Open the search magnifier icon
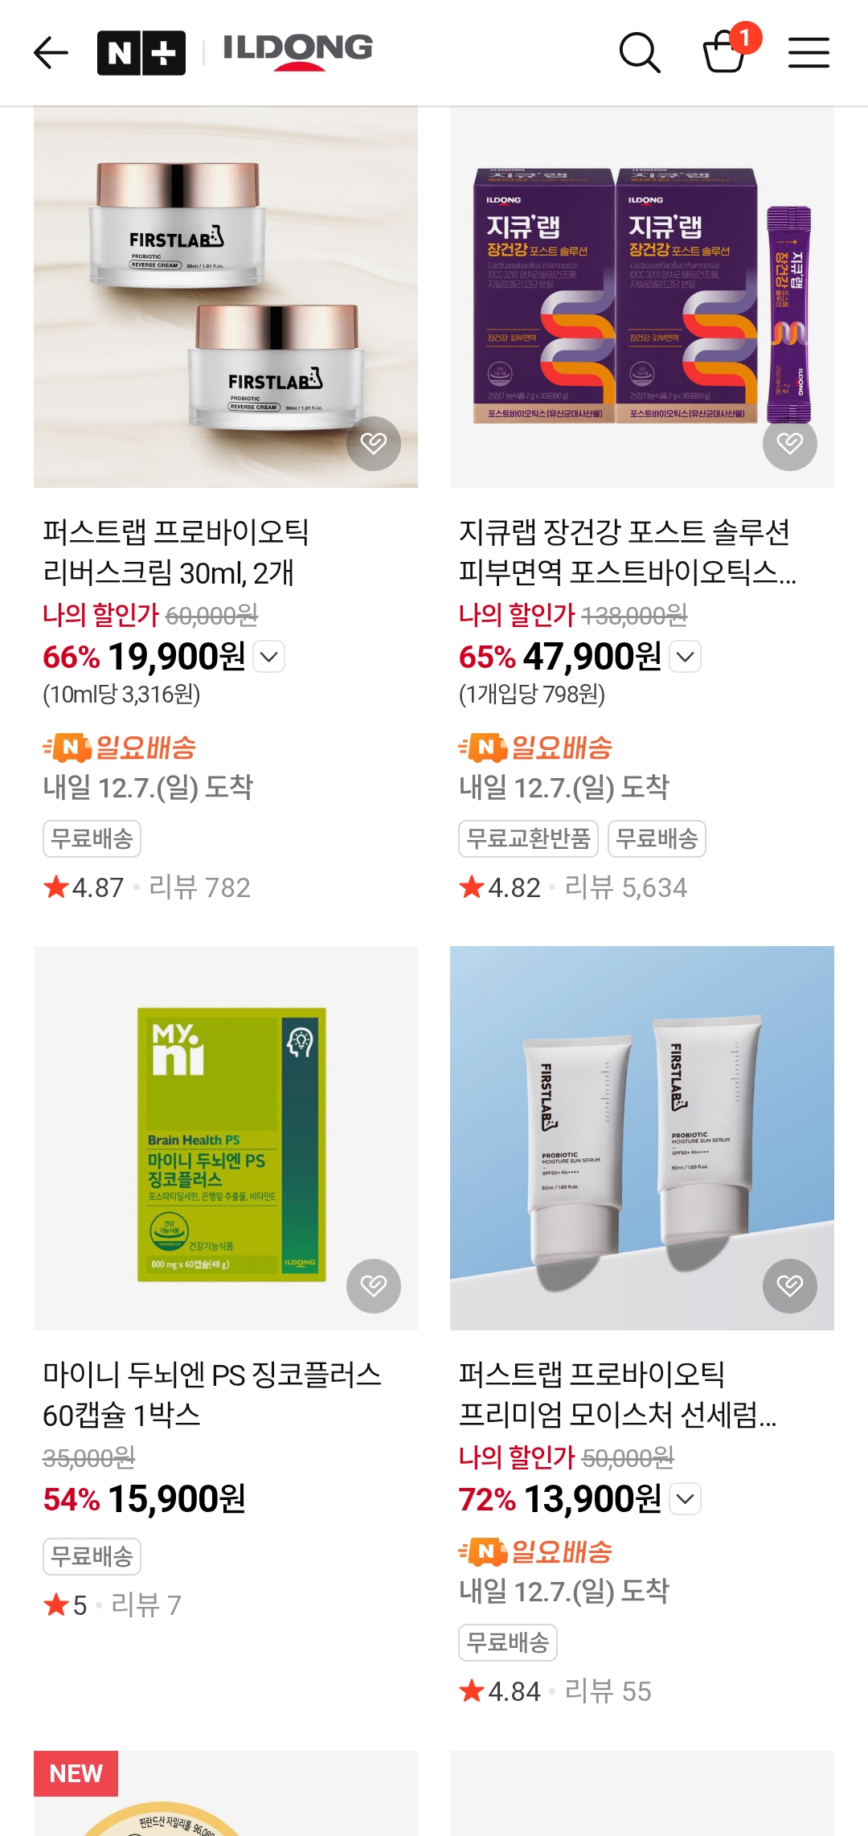Image resolution: width=868 pixels, height=1836 pixels. point(640,53)
